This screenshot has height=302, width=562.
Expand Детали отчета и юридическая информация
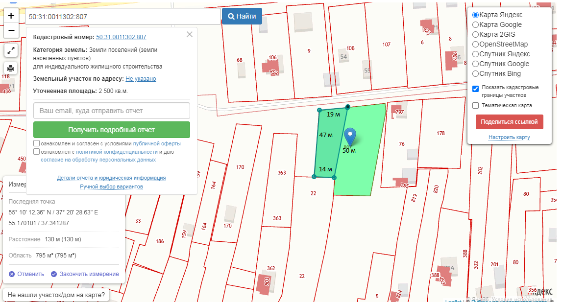pyautogui.click(x=111, y=178)
